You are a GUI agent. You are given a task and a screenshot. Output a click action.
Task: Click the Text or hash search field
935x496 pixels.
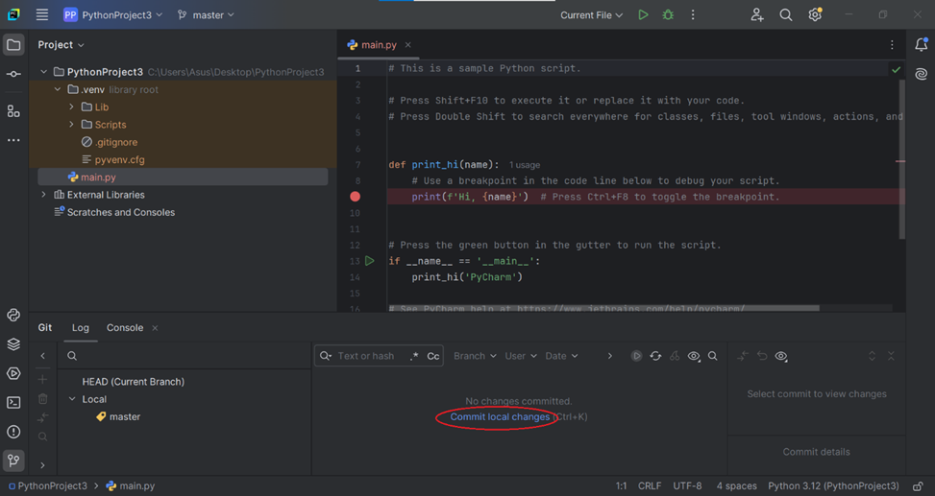(366, 356)
